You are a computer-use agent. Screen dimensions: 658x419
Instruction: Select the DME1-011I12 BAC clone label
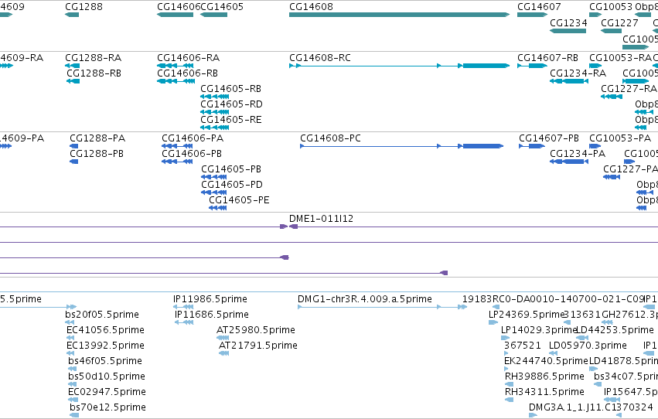pos(321,219)
